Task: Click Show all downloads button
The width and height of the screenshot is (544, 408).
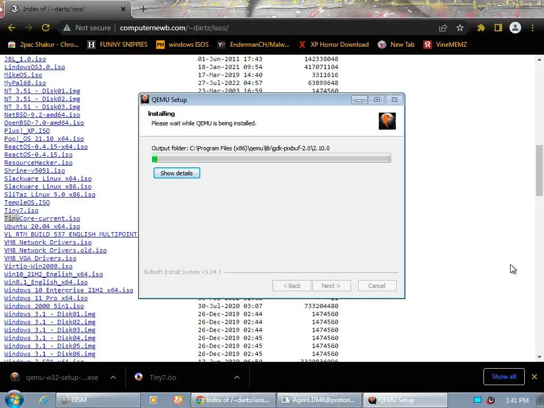Action: (x=504, y=377)
